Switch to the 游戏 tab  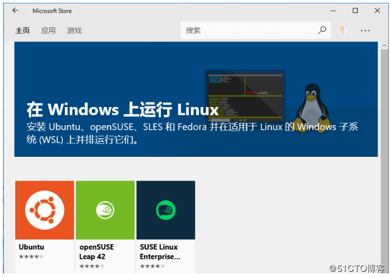pyautogui.click(x=74, y=31)
